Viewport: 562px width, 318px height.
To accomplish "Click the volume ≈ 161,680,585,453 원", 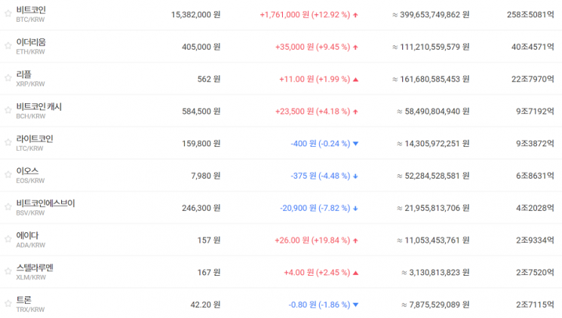I will click(431, 79).
